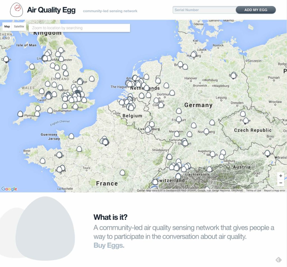
Task: Select the egg marker over Vienna
Action: tap(267, 153)
